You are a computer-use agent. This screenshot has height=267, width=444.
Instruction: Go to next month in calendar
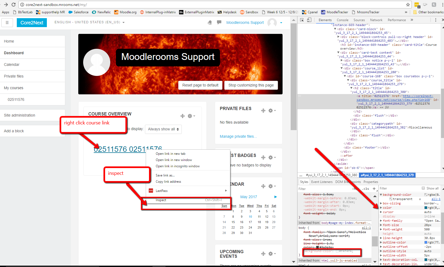tap(276, 197)
